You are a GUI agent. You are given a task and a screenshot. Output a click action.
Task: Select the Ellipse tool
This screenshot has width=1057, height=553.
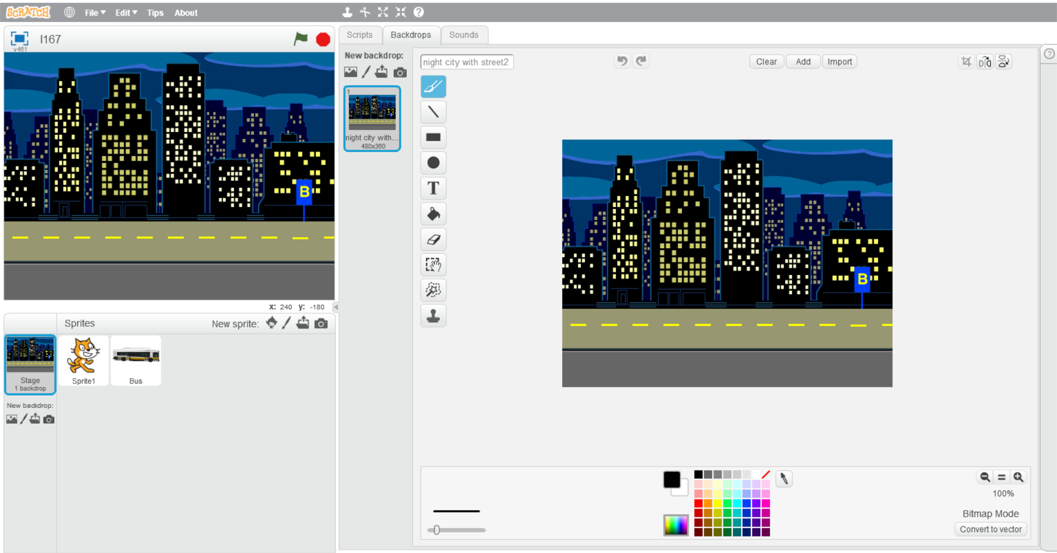click(433, 162)
